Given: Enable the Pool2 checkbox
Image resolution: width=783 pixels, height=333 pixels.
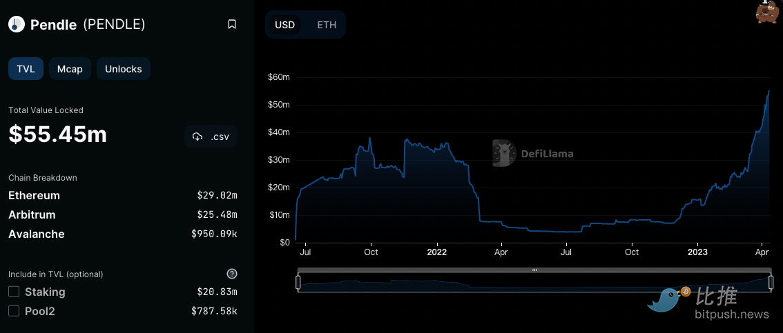Looking at the screenshot, I should point(14,311).
